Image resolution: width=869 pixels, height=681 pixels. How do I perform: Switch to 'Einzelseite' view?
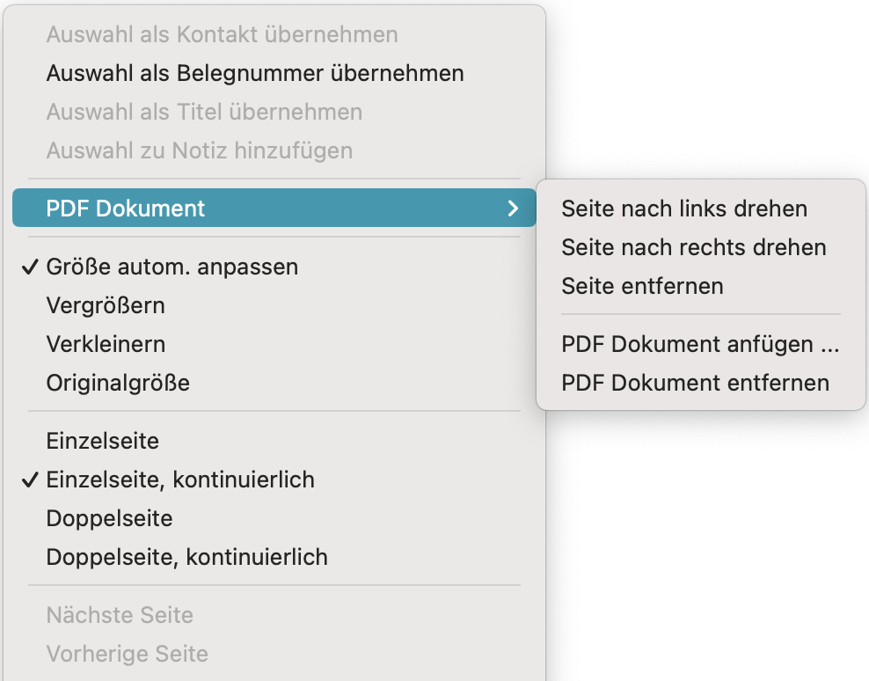(x=103, y=441)
